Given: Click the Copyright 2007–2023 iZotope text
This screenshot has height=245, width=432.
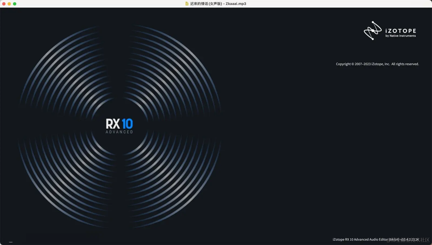Looking at the screenshot, I should pyautogui.click(x=377, y=64).
